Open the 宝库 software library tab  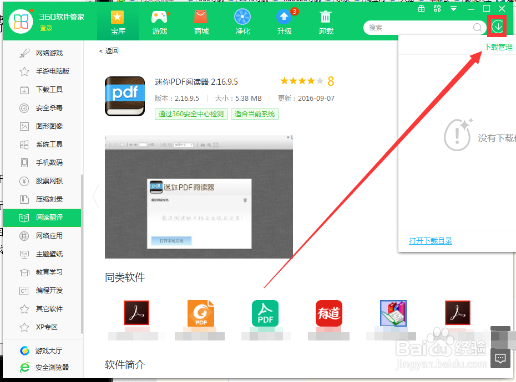118,22
